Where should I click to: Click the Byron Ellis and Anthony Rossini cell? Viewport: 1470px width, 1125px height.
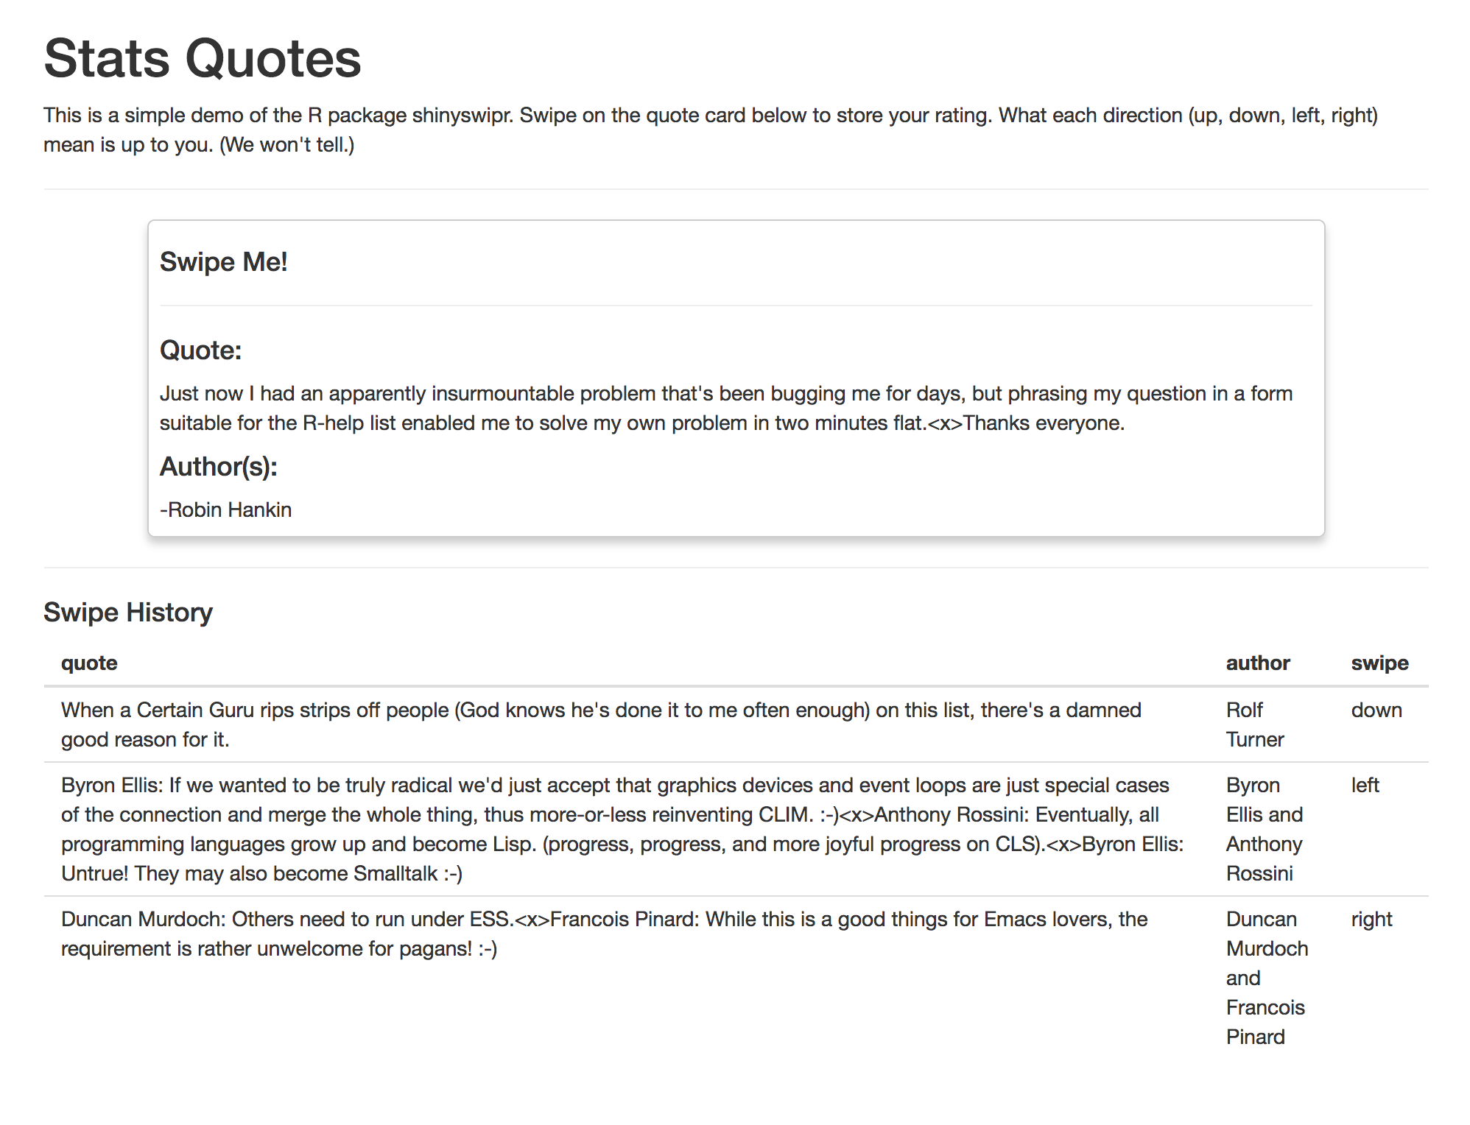click(x=1264, y=829)
